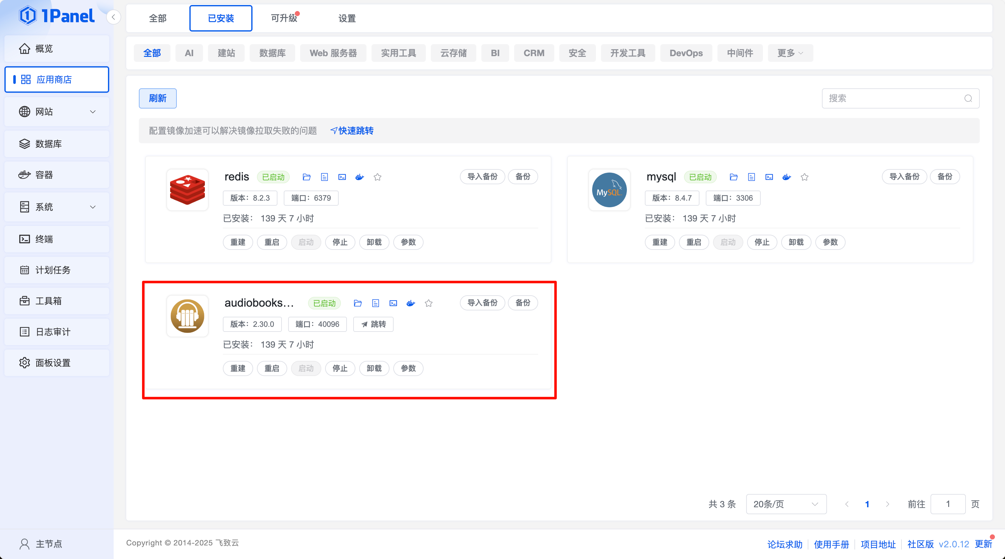This screenshot has width=1005, height=559.
Task: Open 20条/页 page size dropdown
Action: [x=786, y=504]
